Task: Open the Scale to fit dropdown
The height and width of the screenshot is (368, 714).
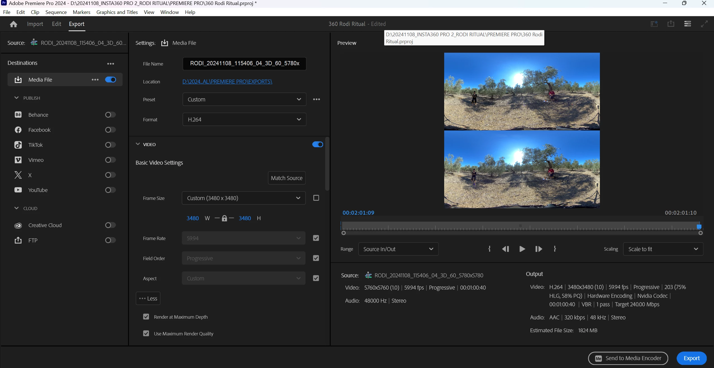Action: 663,249
